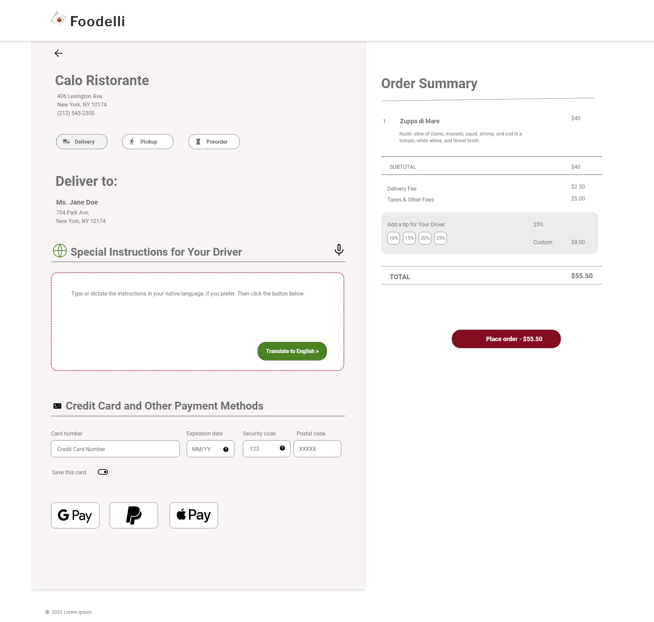Place the order for $55.50
Screen dimensions: 654x622
click(506, 339)
